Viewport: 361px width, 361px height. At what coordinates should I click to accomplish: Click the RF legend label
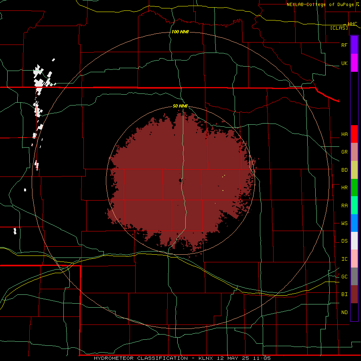[344, 45]
